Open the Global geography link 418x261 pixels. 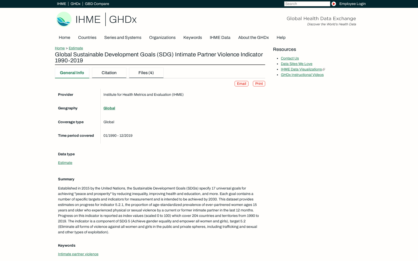pos(109,108)
